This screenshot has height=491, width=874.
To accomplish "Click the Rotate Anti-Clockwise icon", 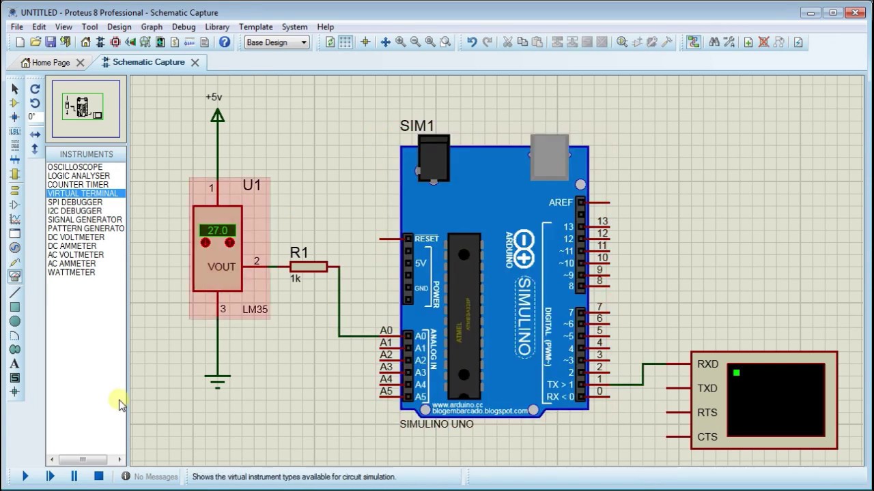I will coord(35,103).
